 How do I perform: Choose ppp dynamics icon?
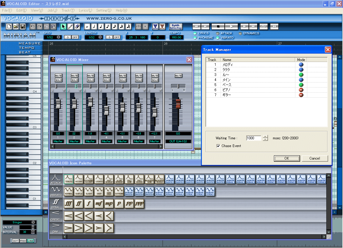point(139,204)
